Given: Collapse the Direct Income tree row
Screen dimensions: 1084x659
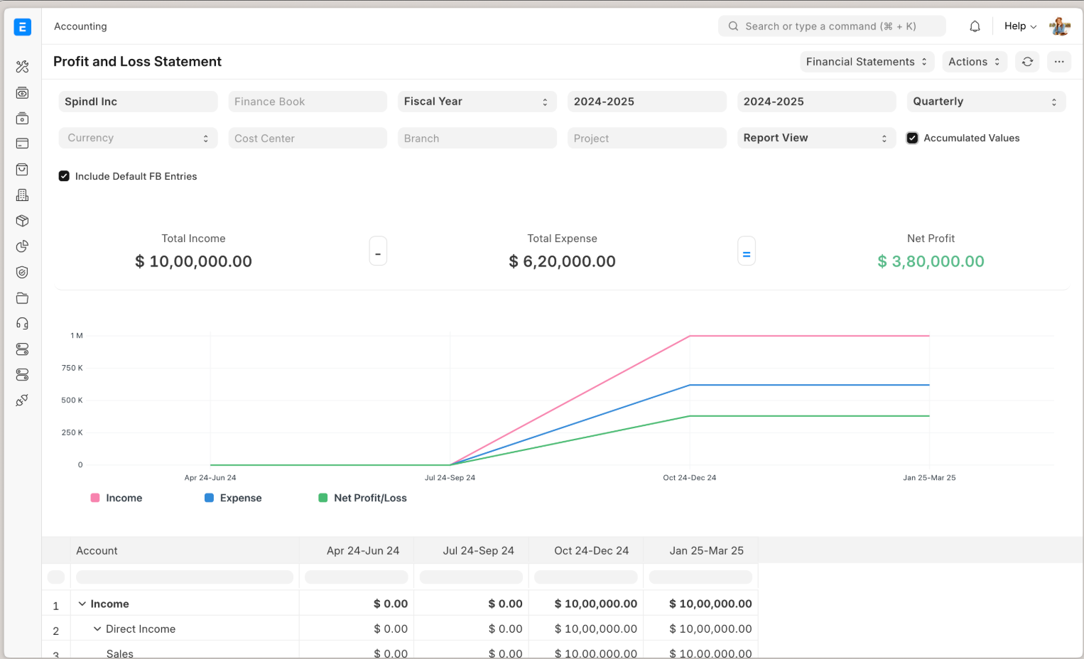Looking at the screenshot, I should coord(97,629).
